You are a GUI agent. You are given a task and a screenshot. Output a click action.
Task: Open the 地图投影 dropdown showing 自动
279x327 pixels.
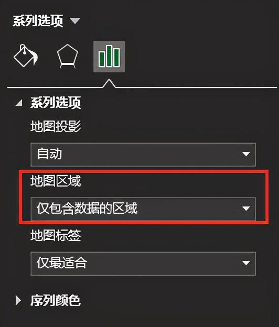click(143, 155)
